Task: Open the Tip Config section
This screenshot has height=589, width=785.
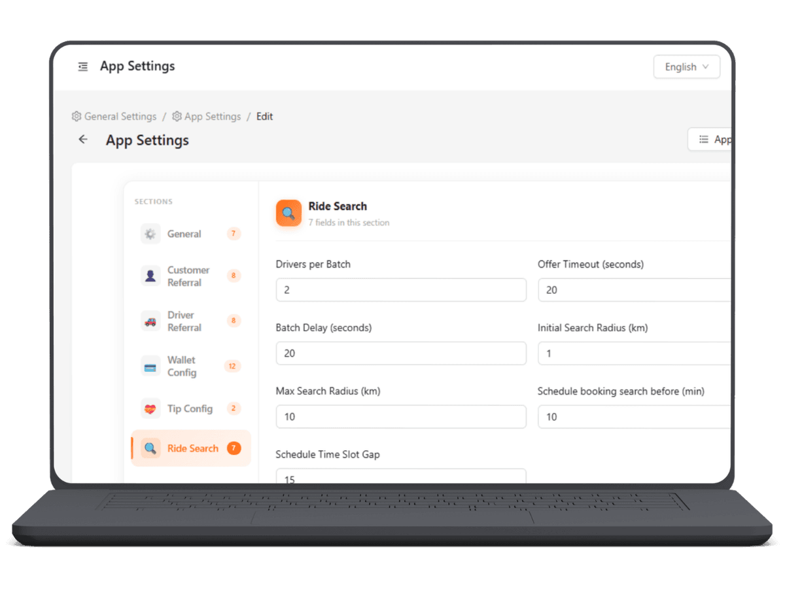Action: tap(191, 408)
